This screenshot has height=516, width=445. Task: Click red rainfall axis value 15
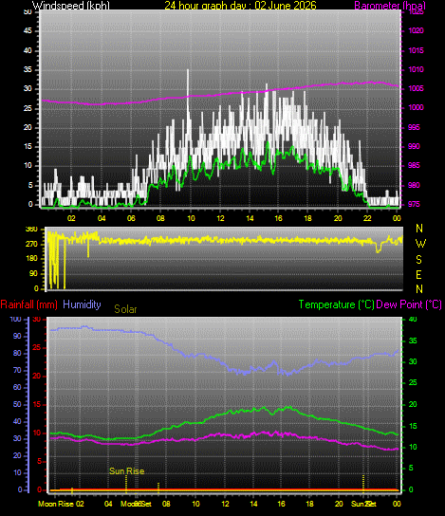(x=37, y=405)
